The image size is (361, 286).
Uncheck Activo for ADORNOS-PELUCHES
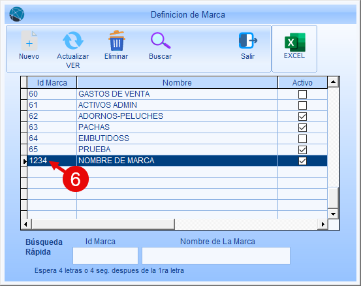coord(302,116)
